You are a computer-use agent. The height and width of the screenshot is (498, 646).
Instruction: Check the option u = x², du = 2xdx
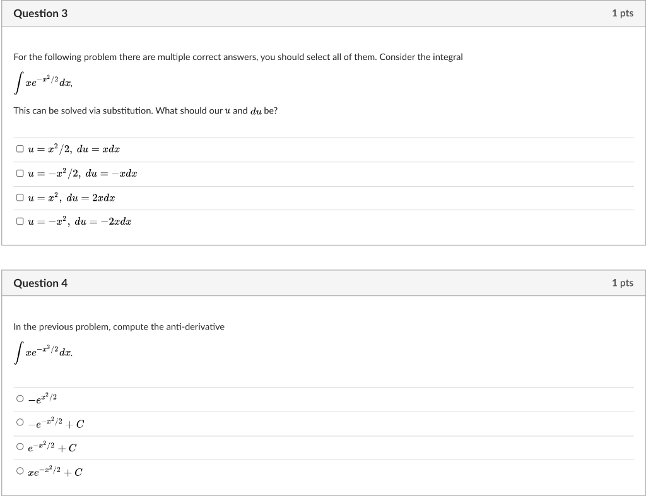(20, 197)
